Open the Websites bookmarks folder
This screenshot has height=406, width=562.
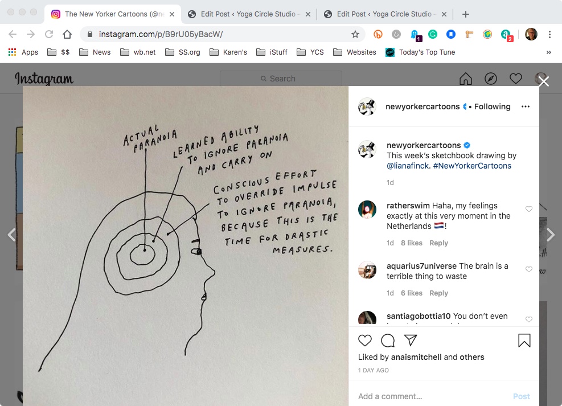[355, 52]
